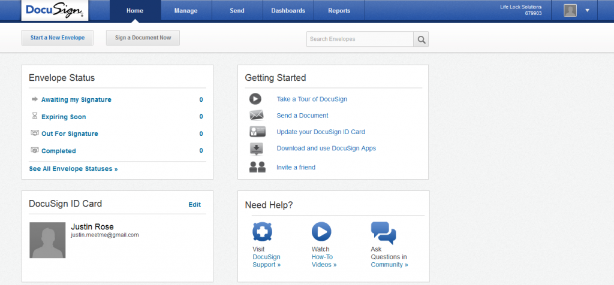614x285 pixels.
Task: Click the DocuSign logo
Action: [55, 10]
